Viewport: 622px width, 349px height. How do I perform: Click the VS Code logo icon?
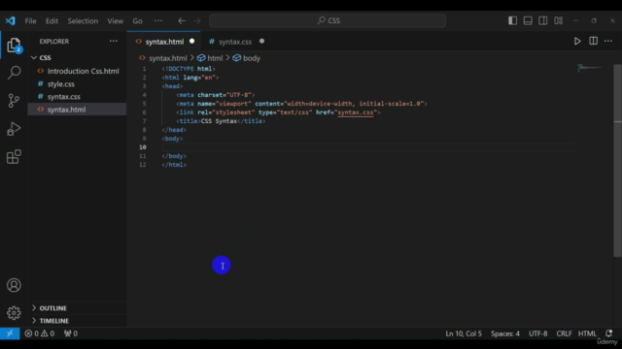point(11,20)
